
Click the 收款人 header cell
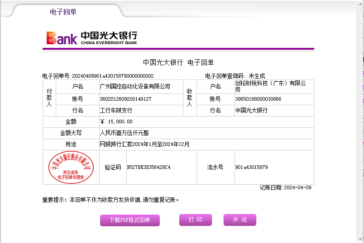coord(190,98)
